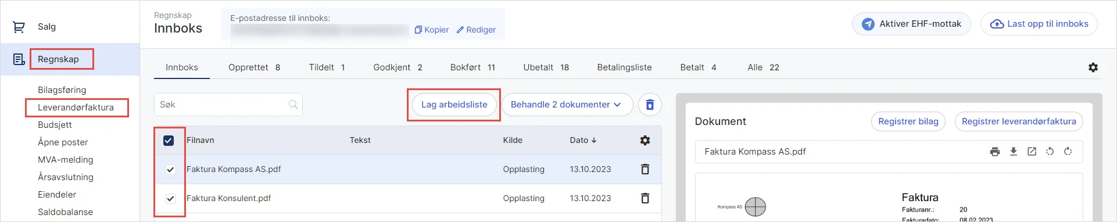Open Leverandørfaktura in the sidebar
This screenshot has width=1117, height=222.
[76, 108]
